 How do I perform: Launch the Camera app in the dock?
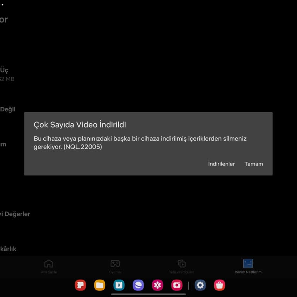click(177, 285)
